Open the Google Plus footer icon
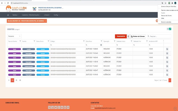 (59, 107)
